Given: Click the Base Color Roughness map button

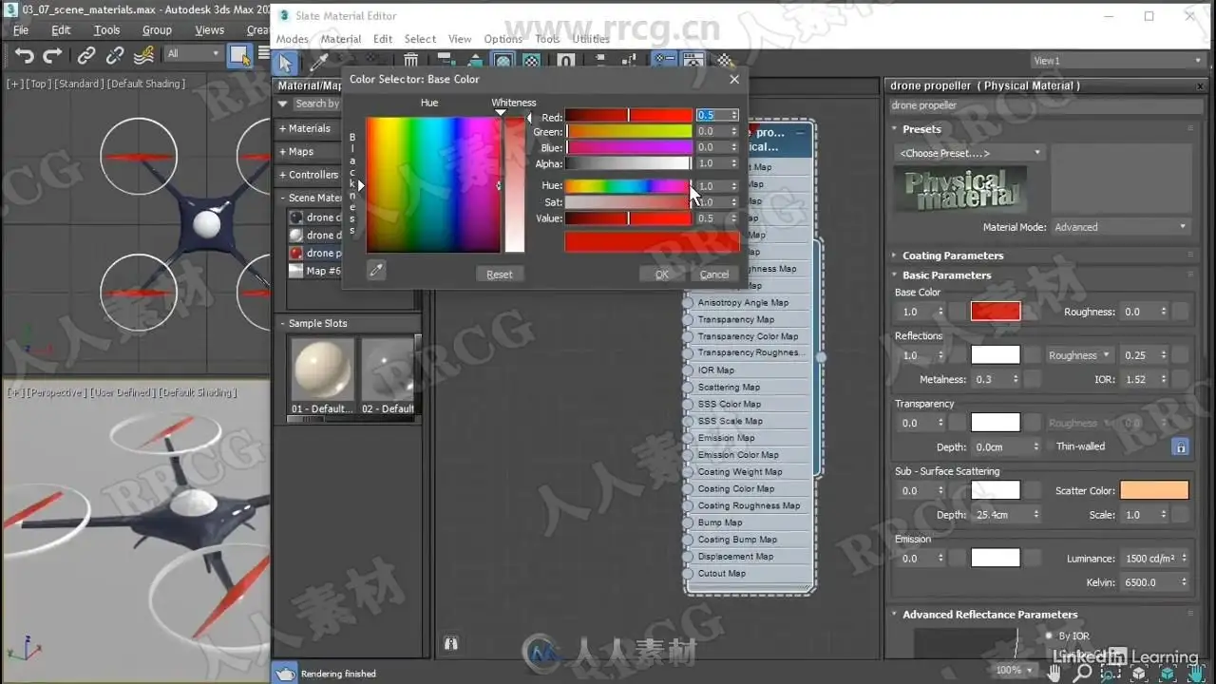Looking at the screenshot, I should (x=1179, y=312).
